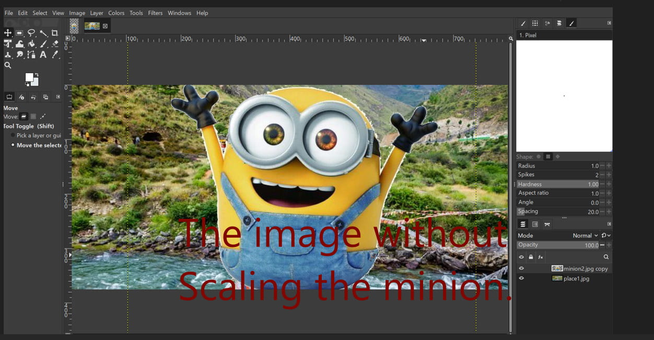Open the Edit menu
The width and height of the screenshot is (654, 340).
point(22,13)
